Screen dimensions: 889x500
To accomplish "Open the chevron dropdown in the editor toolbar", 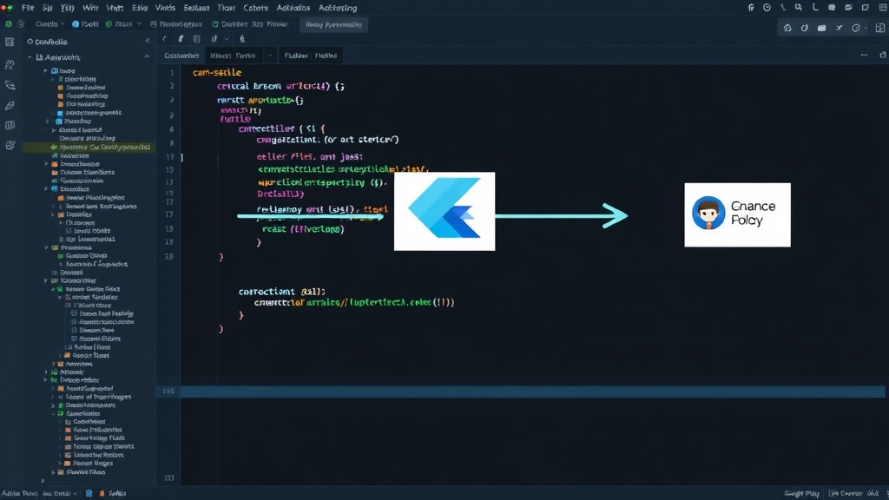I will 227,39.
